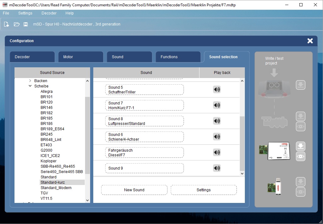The width and height of the screenshot is (323, 224).
Task: Select SBB-Re460_Re465 sound source
Action: [x=58, y=166]
